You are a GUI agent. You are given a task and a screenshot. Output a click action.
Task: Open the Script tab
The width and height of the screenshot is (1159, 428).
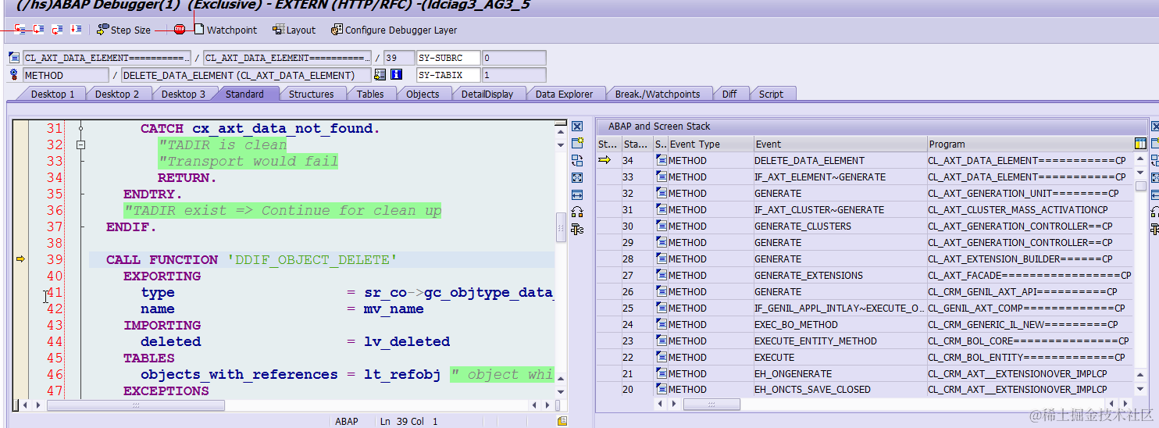[x=771, y=94]
